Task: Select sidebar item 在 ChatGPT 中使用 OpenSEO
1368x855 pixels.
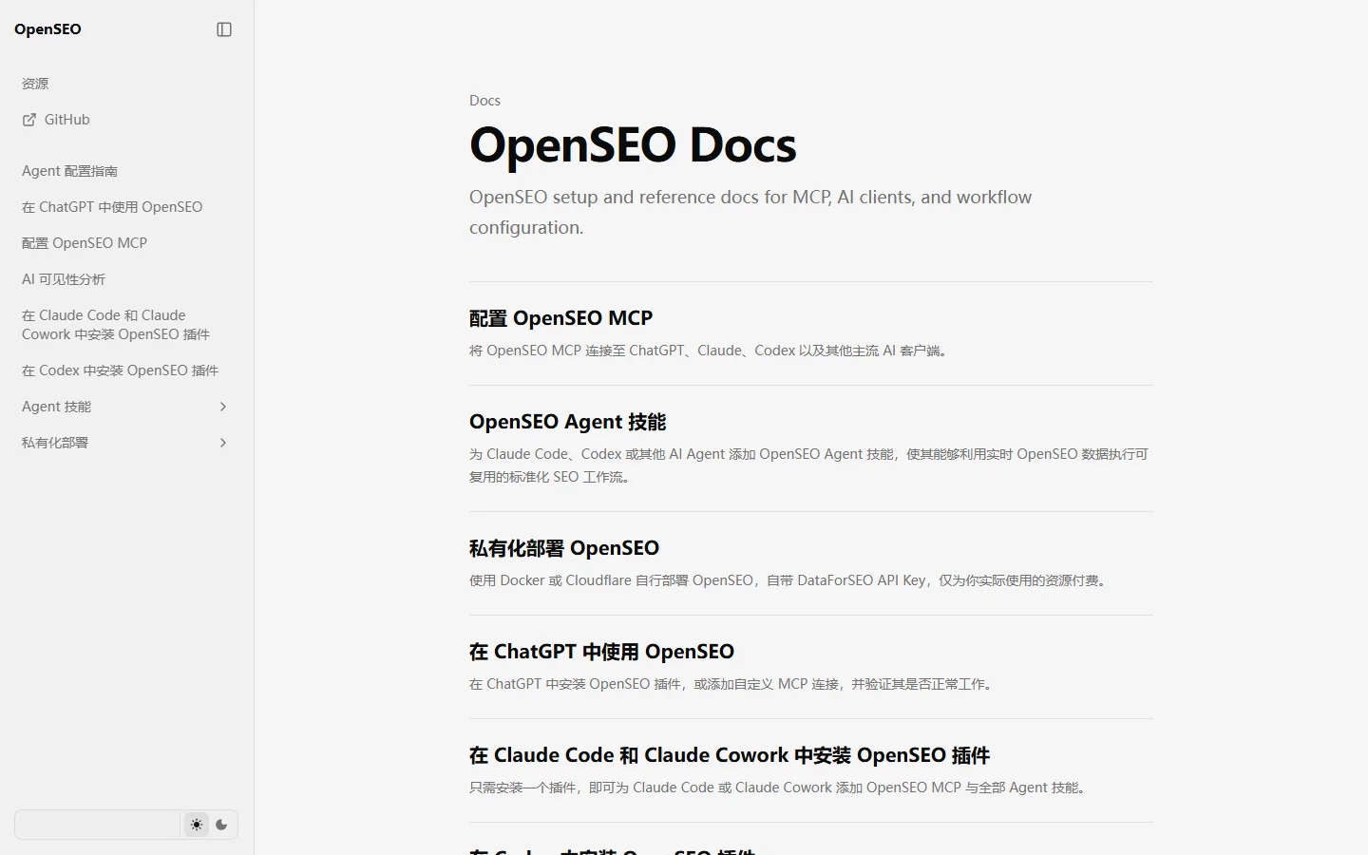Action: pyautogui.click(x=112, y=207)
